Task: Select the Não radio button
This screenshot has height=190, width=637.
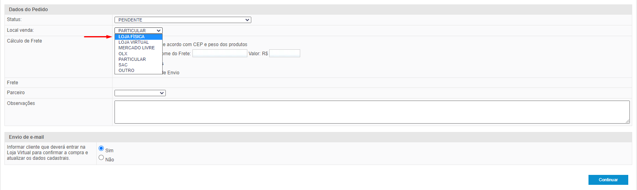Action: pyautogui.click(x=101, y=157)
